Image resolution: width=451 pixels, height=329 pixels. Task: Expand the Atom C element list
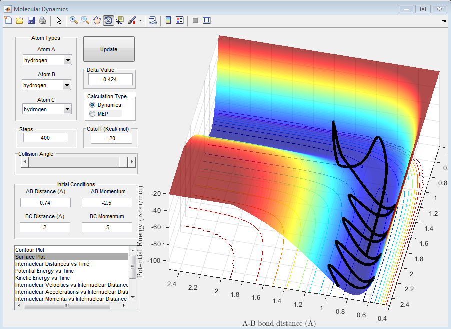(67, 109)
